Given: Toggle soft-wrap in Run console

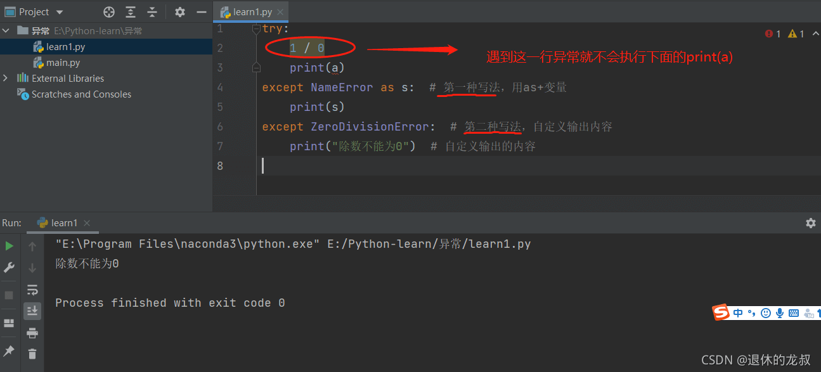Looking at the screenshot, I should (32, 290).
